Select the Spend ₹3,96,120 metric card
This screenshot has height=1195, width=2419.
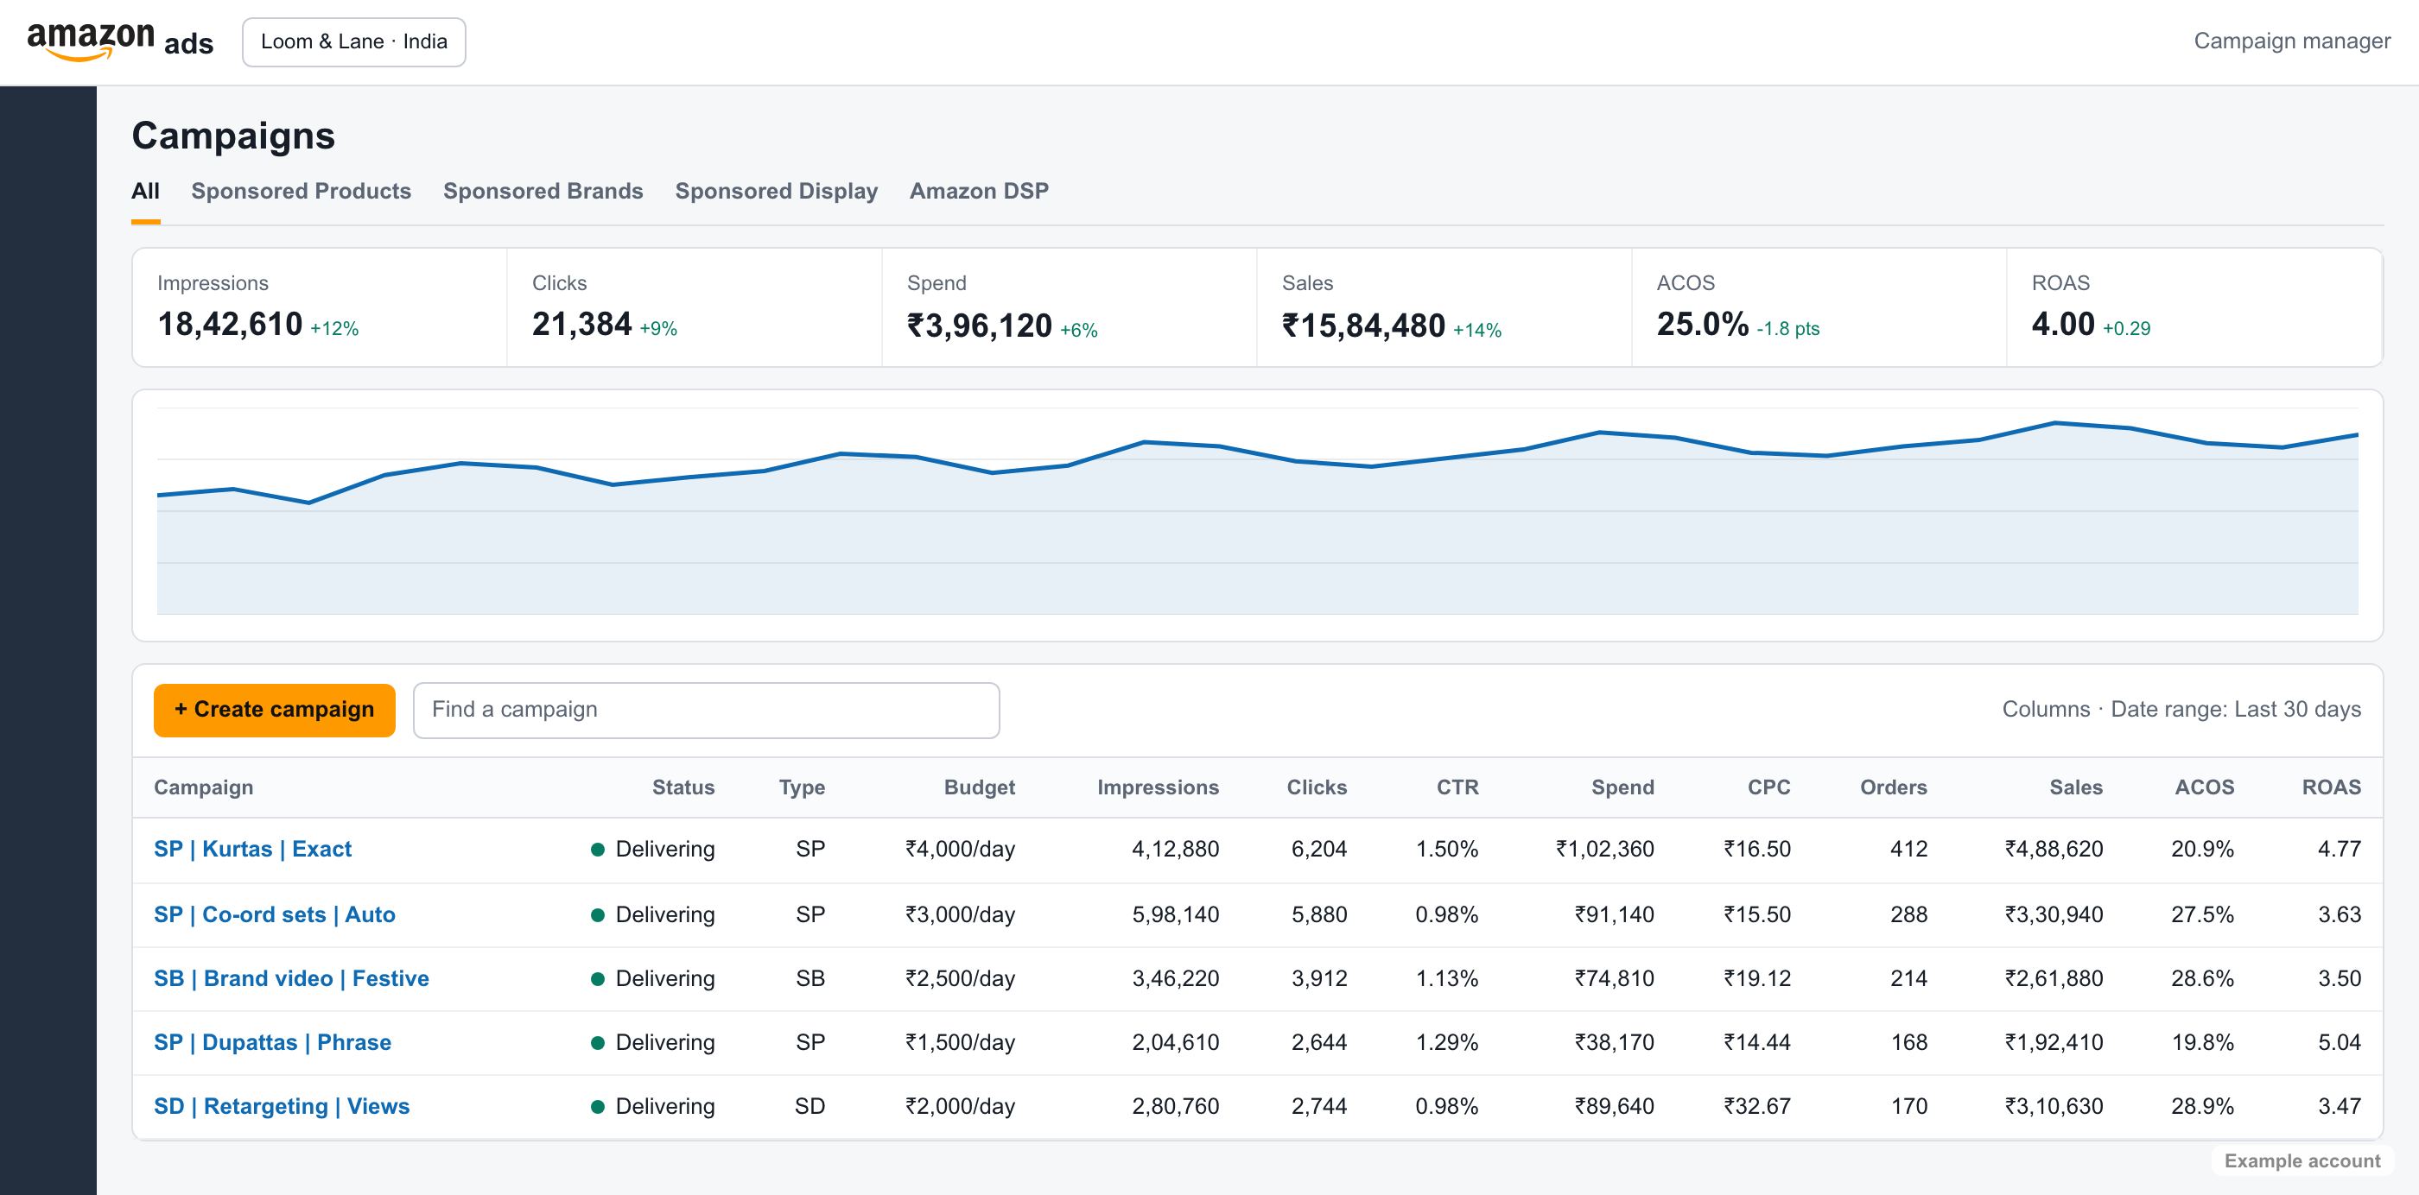pyautogui.click(x=1070, y=307)
